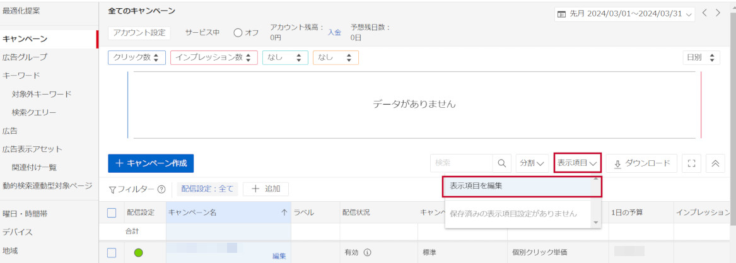Open 広告グループ in sidebar

click(x=25, y=57)
